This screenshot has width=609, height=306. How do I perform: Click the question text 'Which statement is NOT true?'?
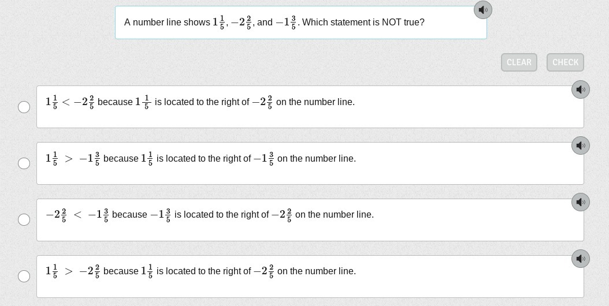[x=363, y=23]
